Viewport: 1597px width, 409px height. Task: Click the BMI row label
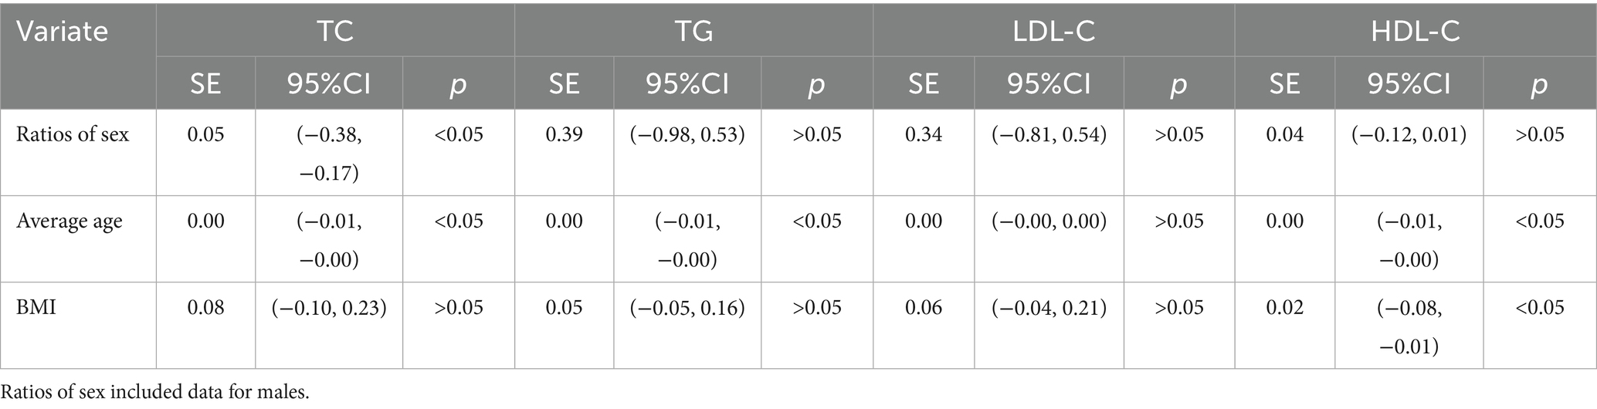36,308
